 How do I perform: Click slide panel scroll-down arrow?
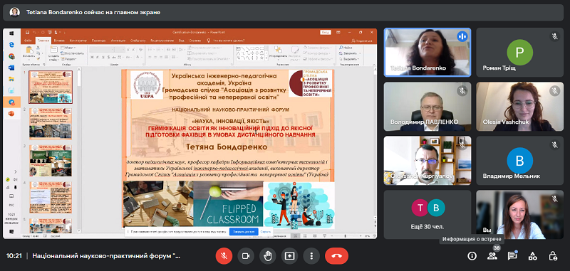pos(80,231)
